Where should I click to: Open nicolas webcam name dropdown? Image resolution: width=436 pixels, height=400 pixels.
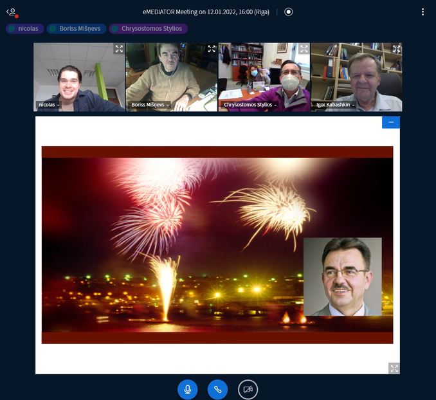(x=49, y=105)
